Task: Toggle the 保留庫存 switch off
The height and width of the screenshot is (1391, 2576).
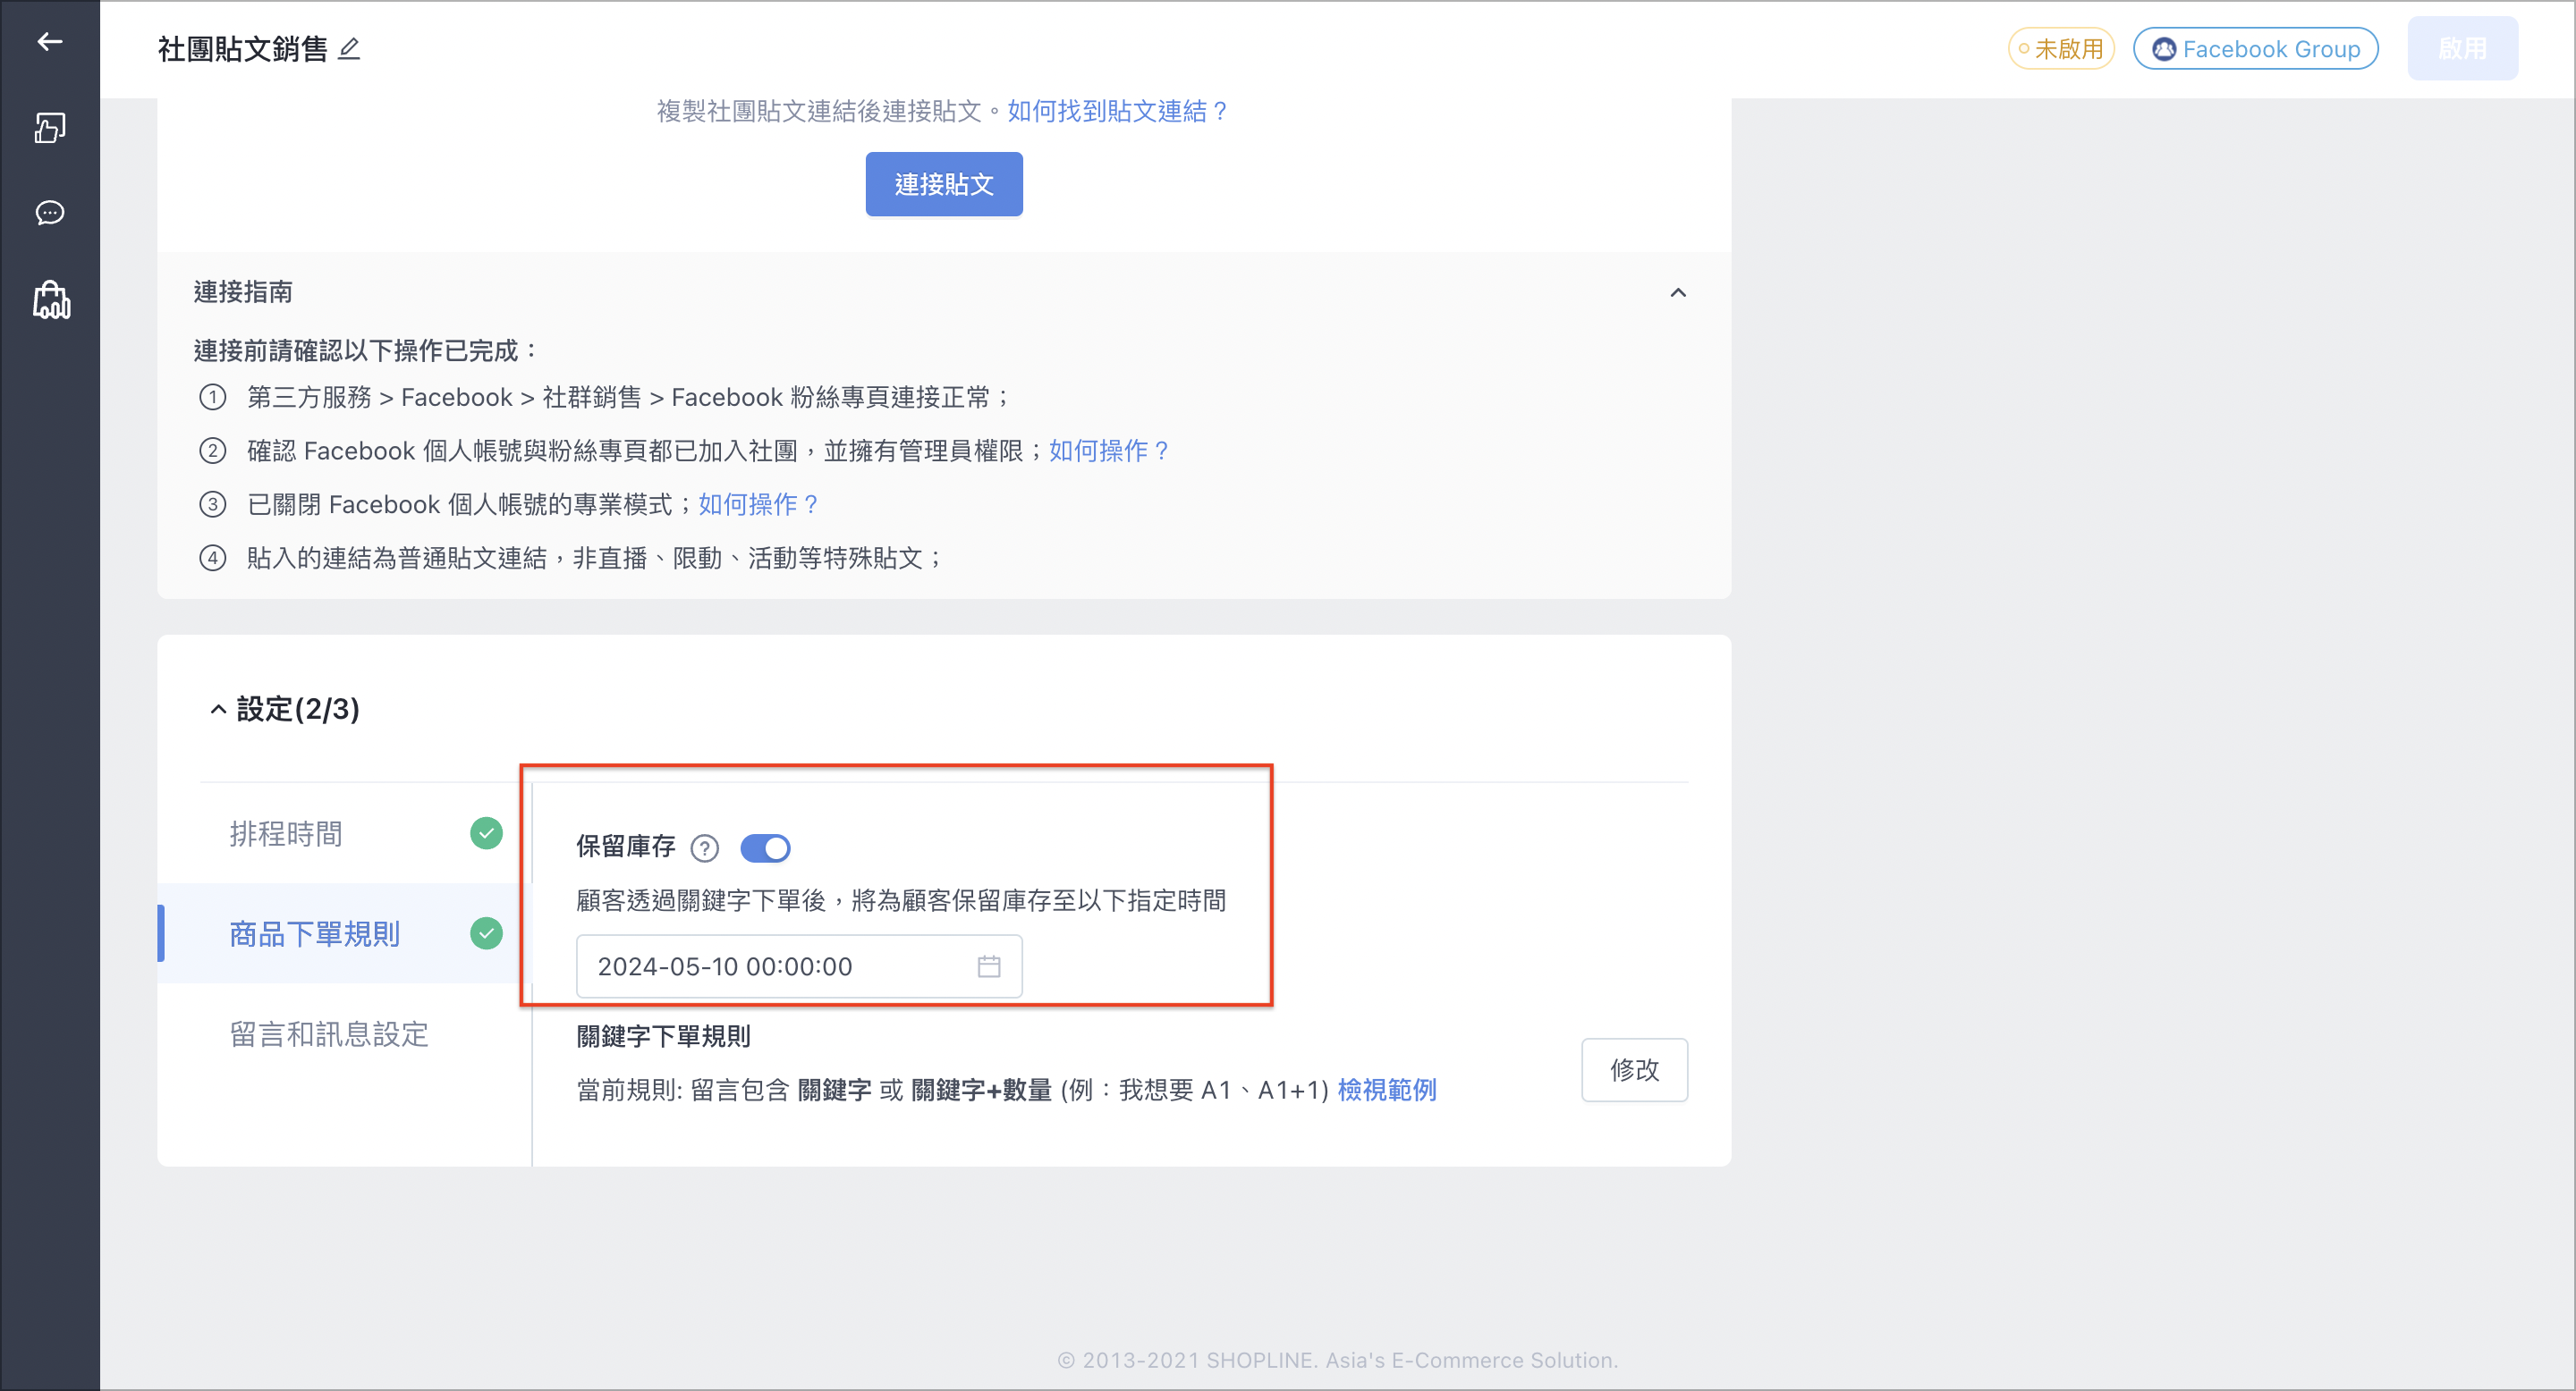Action: coord(765,848)
